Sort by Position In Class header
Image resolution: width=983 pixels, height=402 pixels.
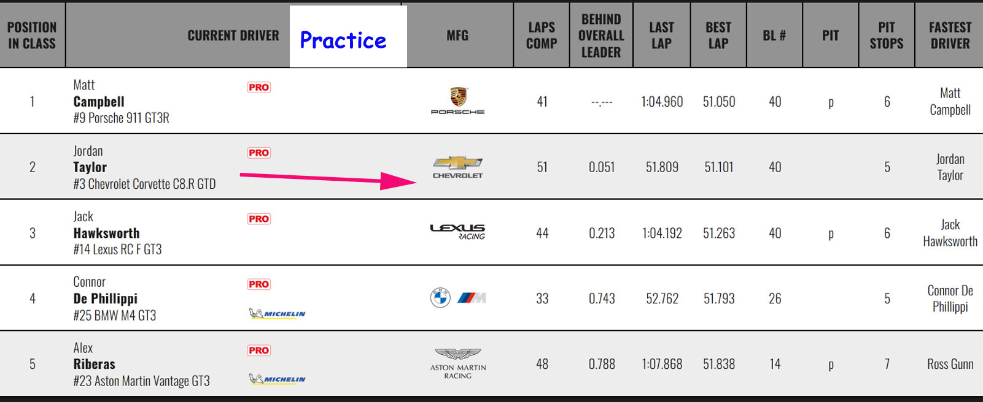pos(32,36)
